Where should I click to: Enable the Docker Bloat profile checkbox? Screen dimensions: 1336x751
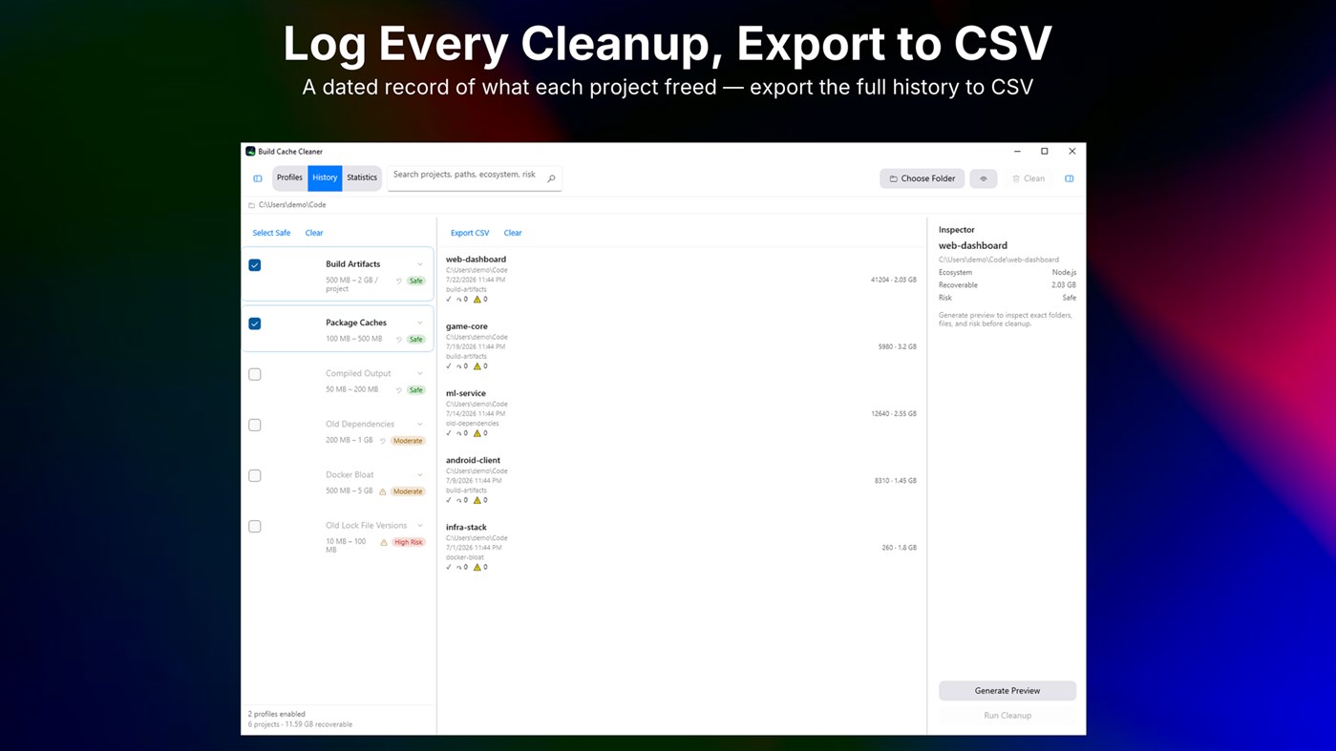pyautogui.click(x=255, y=475)
